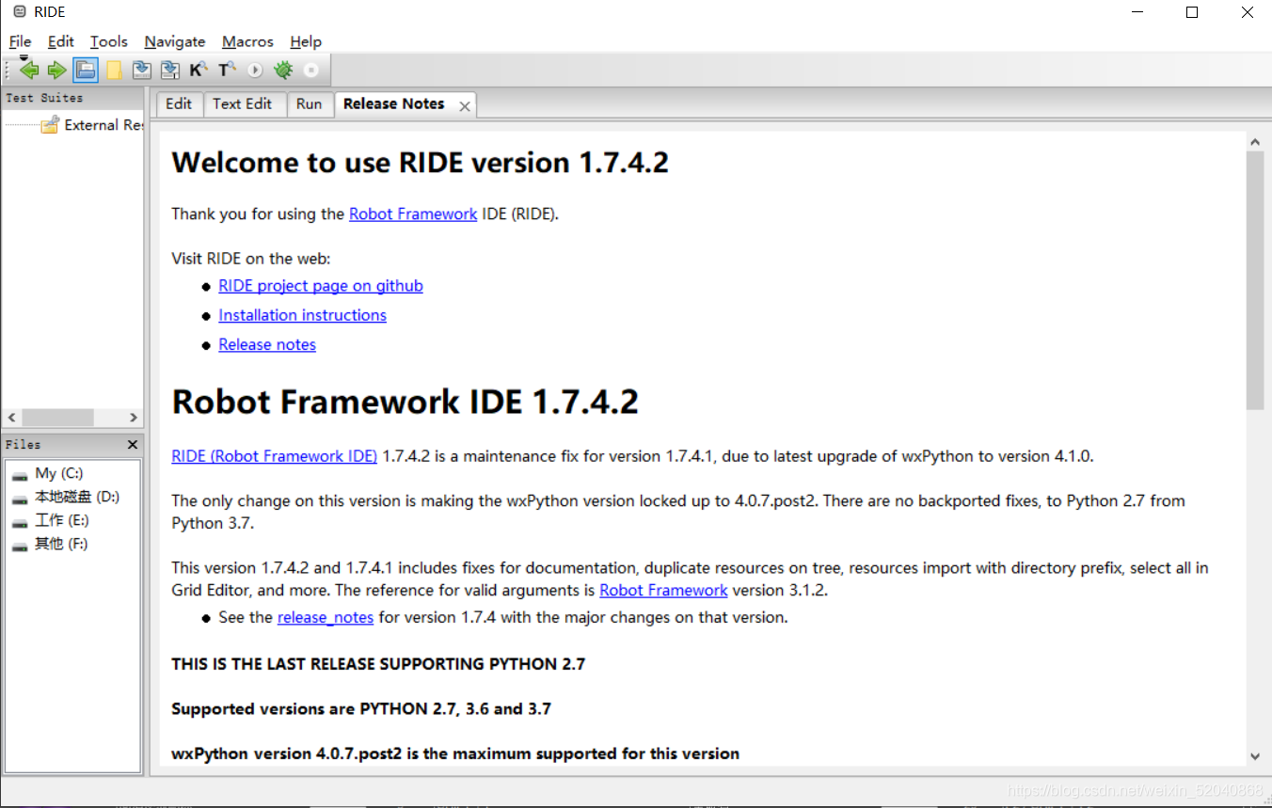Image resolution: width=1272 pixels, height=808 pixels.
Task: Expand the 工作 (E:) drive entry
Action: (x=60, y=520)
